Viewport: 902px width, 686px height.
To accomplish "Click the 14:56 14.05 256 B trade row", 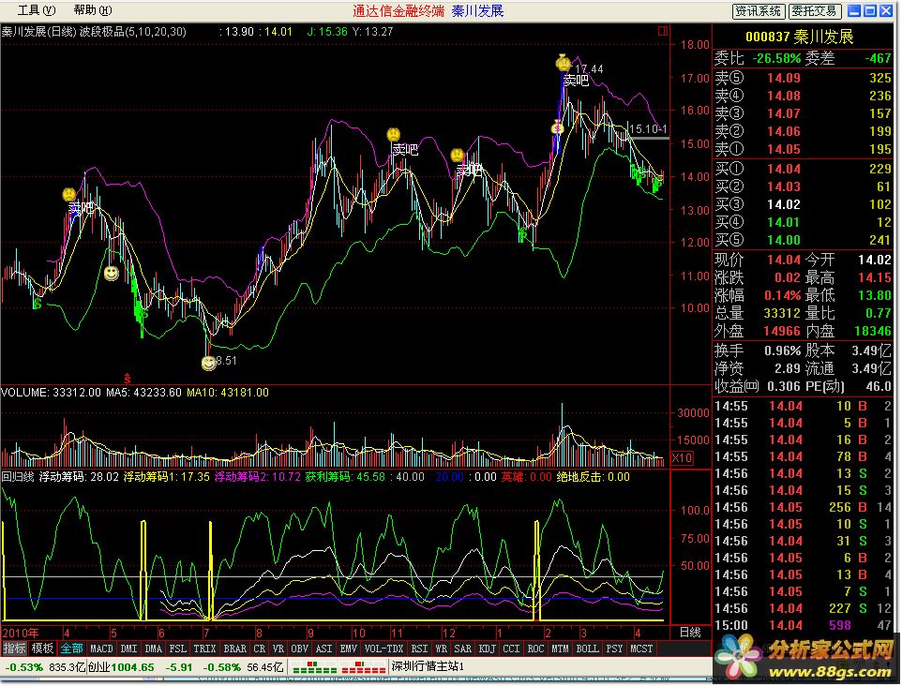I will tap(803, 507).
